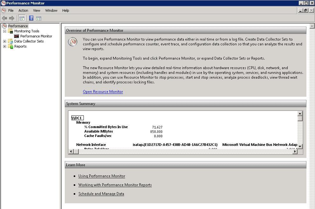315x209 pixels.
Task: Open the Action menu
Action: coord(23,10)
